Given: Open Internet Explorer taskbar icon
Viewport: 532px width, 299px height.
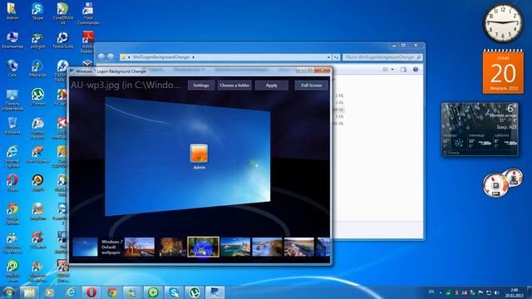Looking at the screenshot, I should pos(71,292).
